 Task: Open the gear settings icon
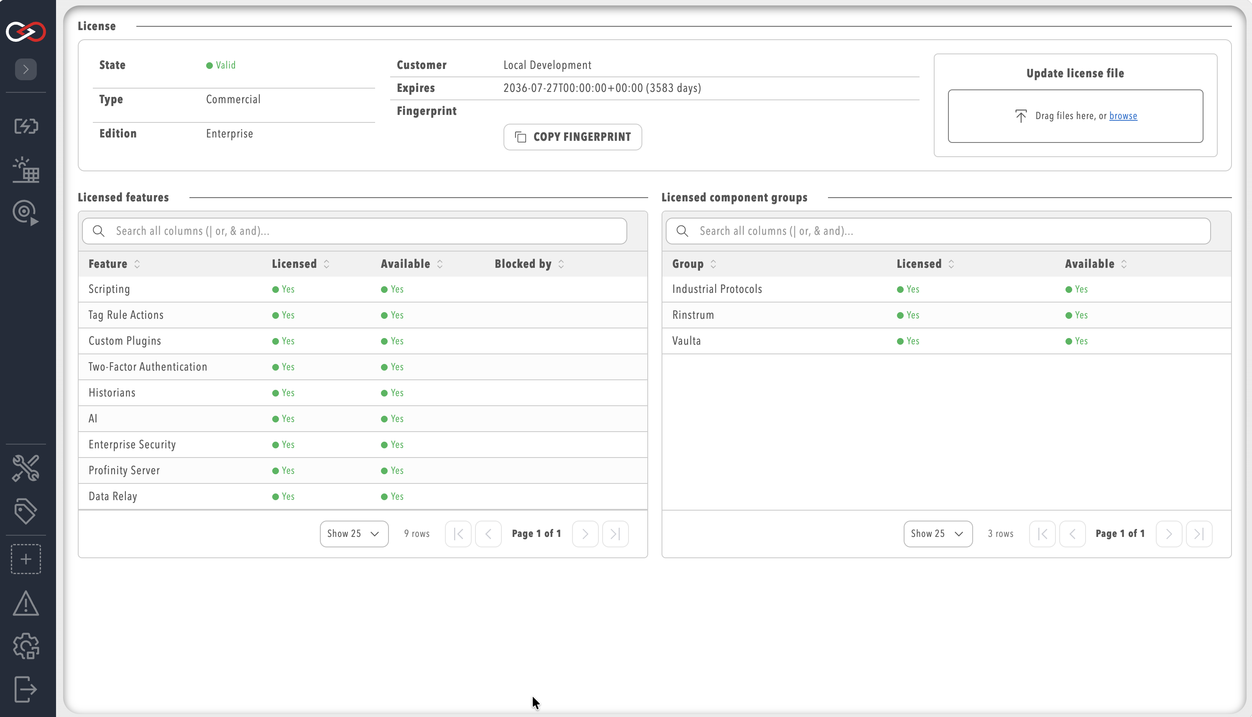click(26, 646)
